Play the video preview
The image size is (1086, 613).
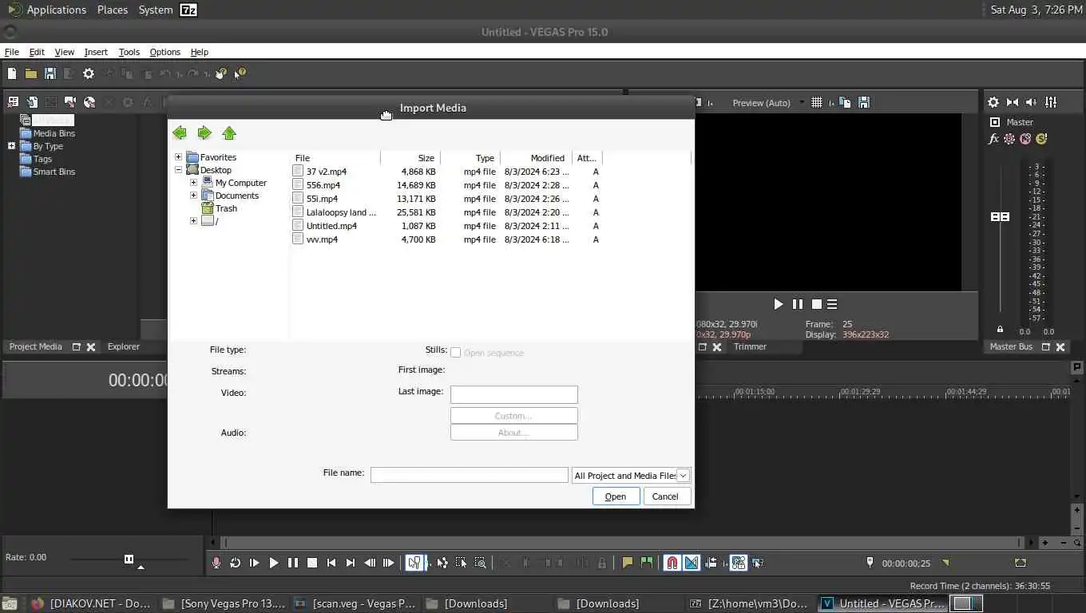click(779, 304)
